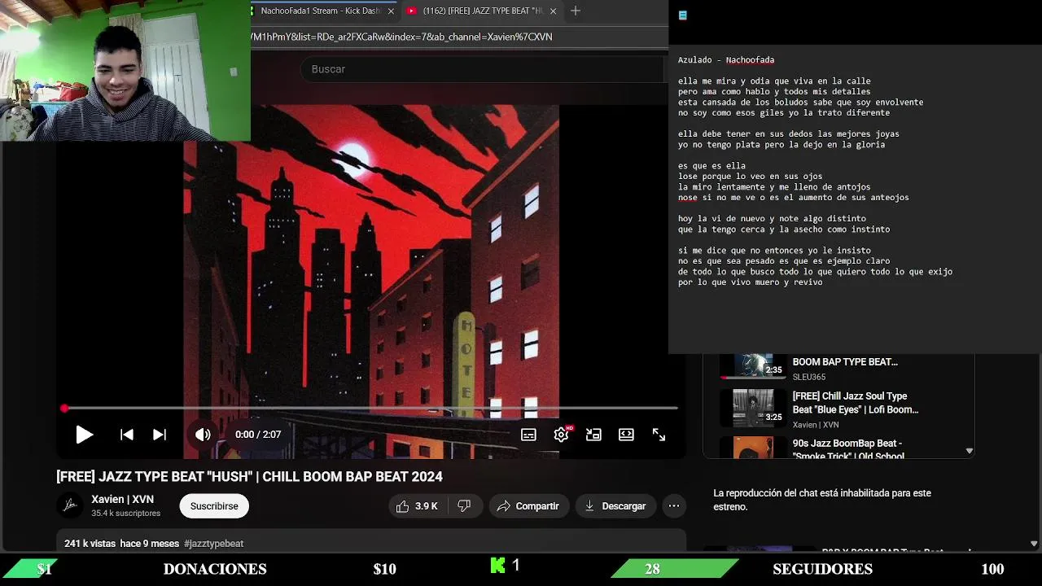Click the chat replay disabled message
Screen dimensions: 1042x586
click(x=822, y=500)
